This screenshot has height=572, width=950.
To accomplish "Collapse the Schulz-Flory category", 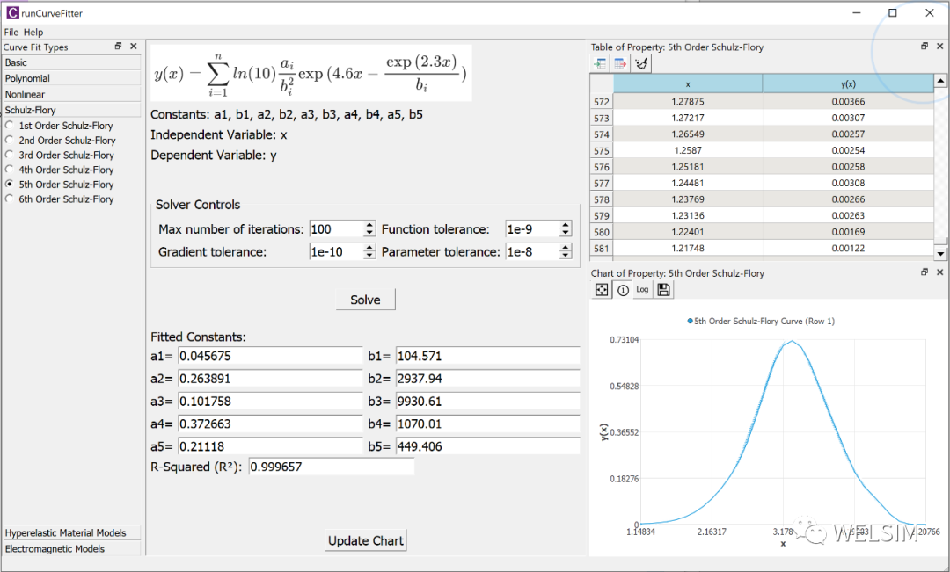I will point(71,110).
